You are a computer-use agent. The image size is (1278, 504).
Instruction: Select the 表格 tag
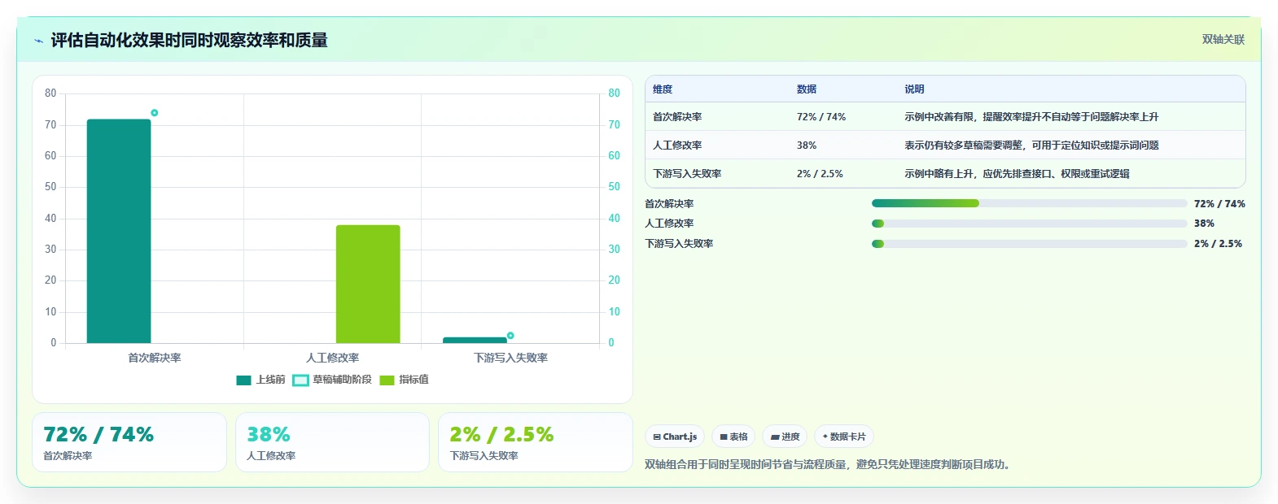click(733, 437)
